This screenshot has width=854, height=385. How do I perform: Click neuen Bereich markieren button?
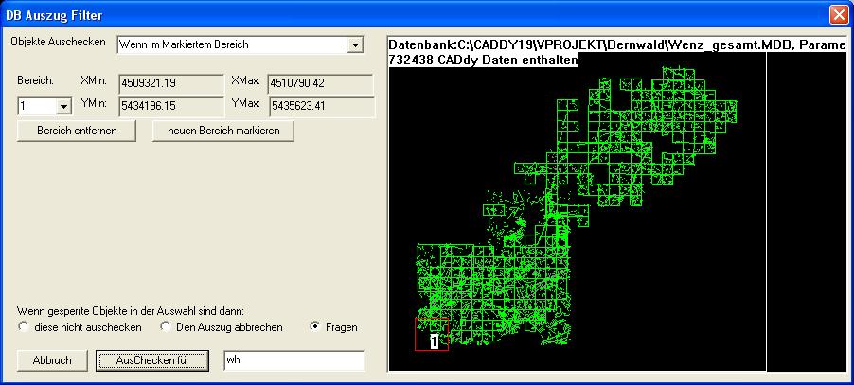[223, 131]
